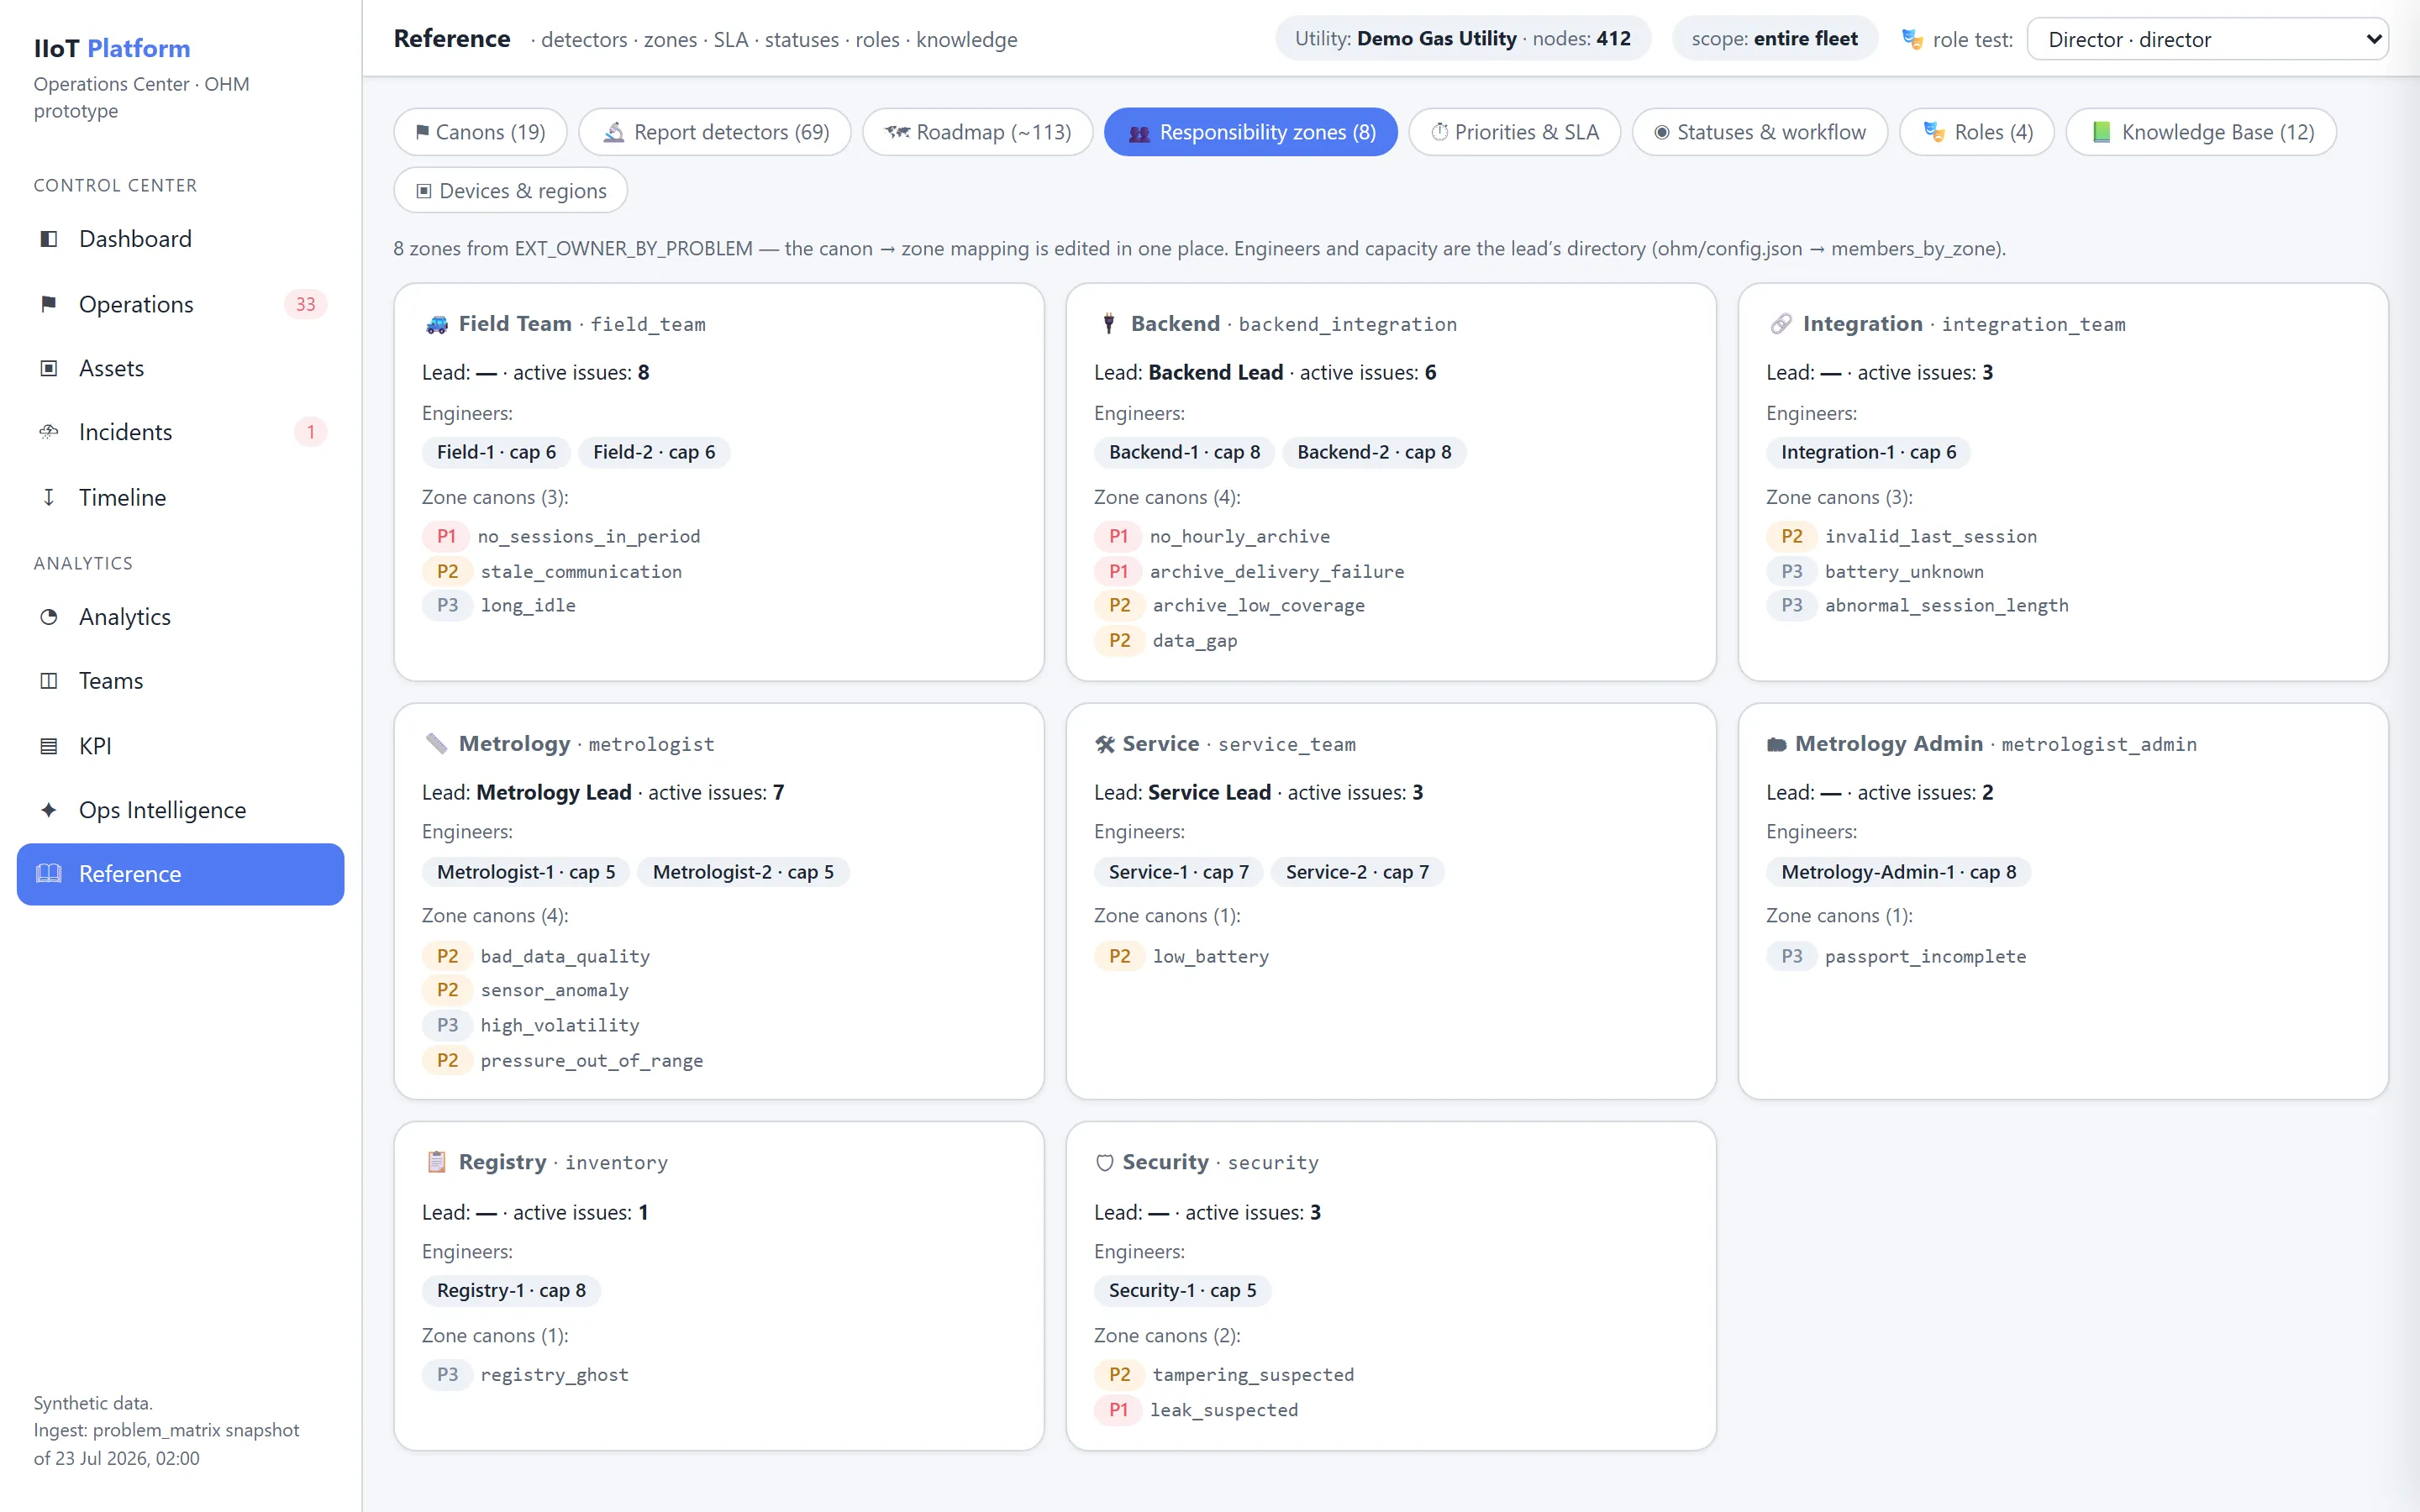Click the green book Knowledge Base icon
The image size is (2420, 1512).
[2102, 132]
